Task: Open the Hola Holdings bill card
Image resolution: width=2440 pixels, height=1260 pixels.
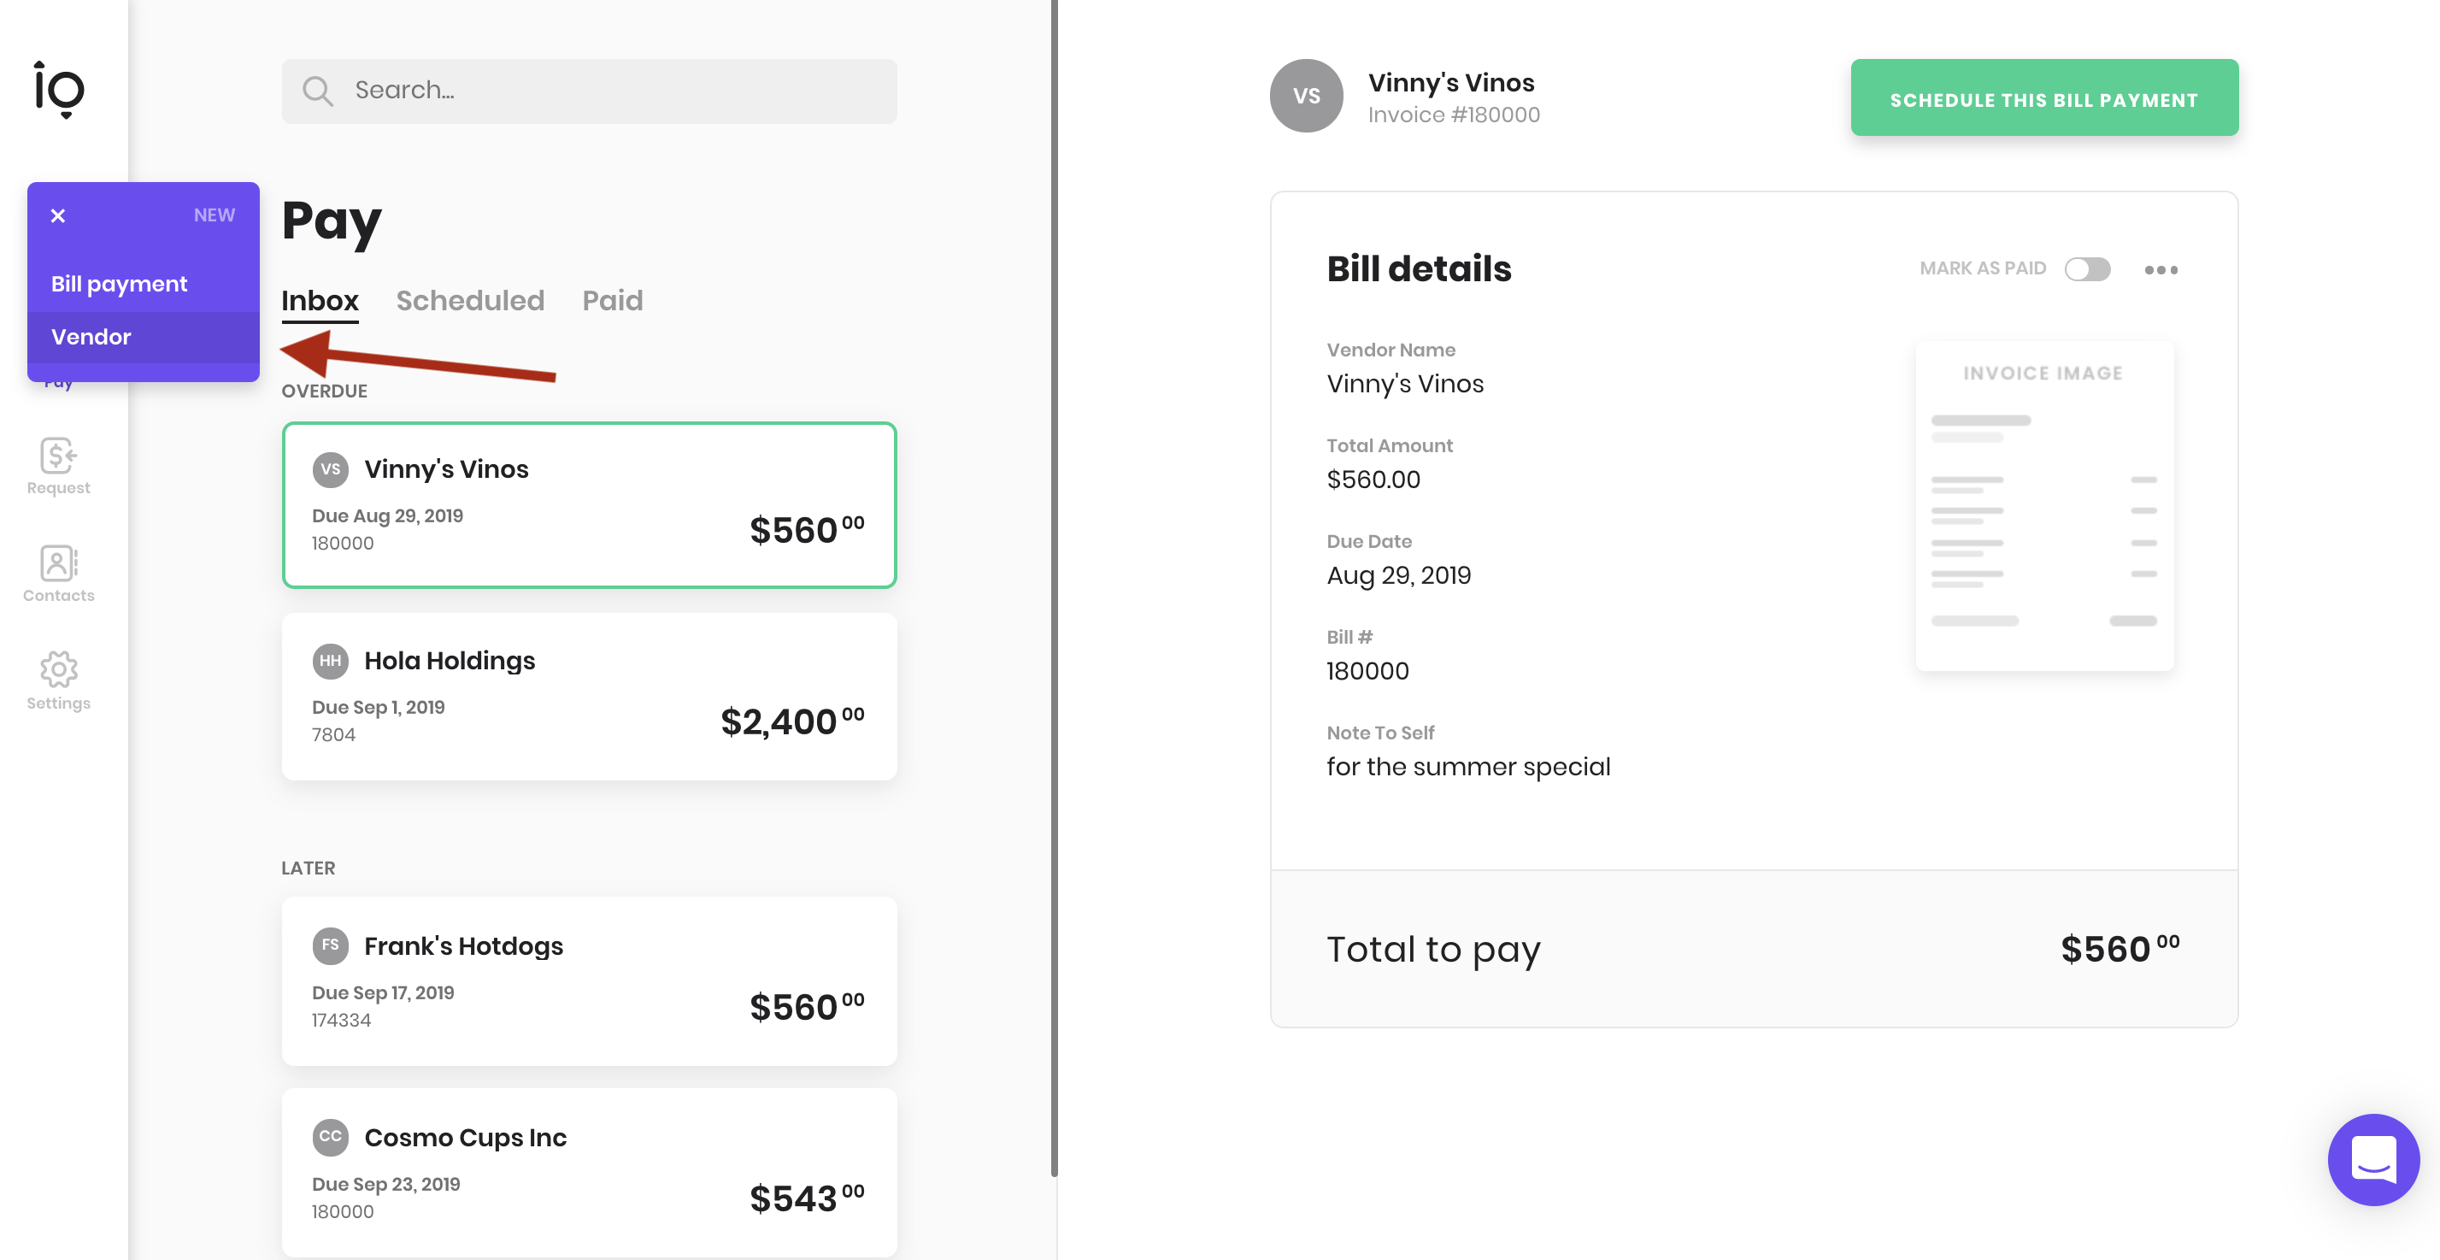Action: [589, 697]
